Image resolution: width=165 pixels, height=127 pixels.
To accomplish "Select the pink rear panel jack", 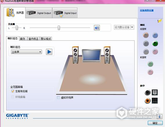I will click(x=155, y=52).
